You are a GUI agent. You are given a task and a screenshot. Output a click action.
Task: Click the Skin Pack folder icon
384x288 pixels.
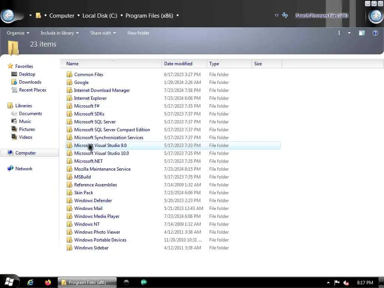(69, 192)
